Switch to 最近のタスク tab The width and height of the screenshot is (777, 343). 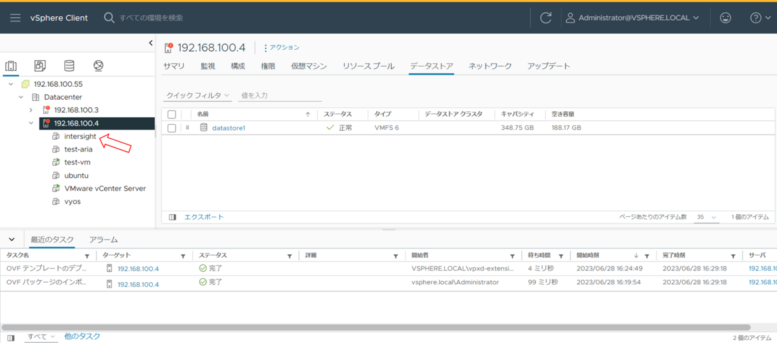[x=52, y=239]
